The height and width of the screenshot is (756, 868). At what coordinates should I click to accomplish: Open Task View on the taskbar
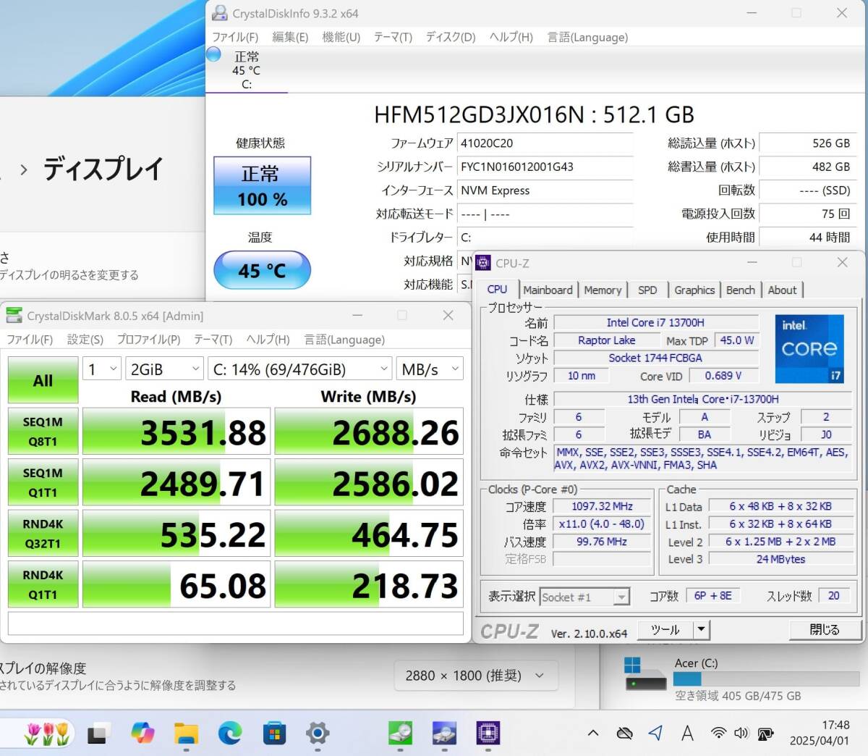(x=98, y=734)
